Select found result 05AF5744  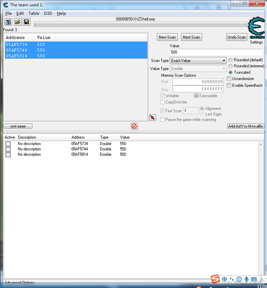coord(76,50)
